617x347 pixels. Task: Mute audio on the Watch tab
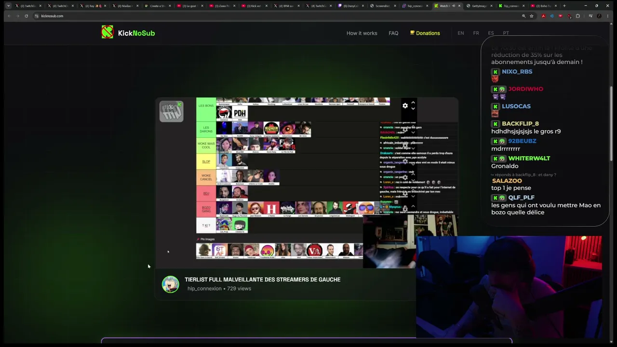pyautogui.click(x=453, y=6)
